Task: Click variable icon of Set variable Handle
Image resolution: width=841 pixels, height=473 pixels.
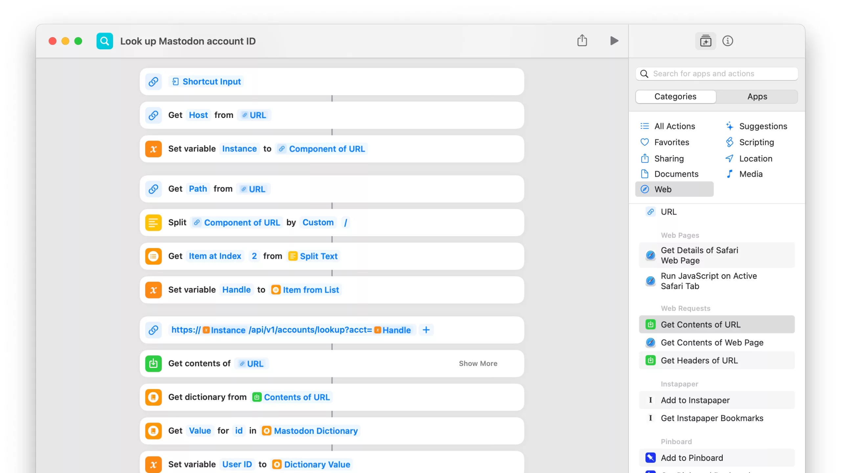Action: click(x=153, y=290)
